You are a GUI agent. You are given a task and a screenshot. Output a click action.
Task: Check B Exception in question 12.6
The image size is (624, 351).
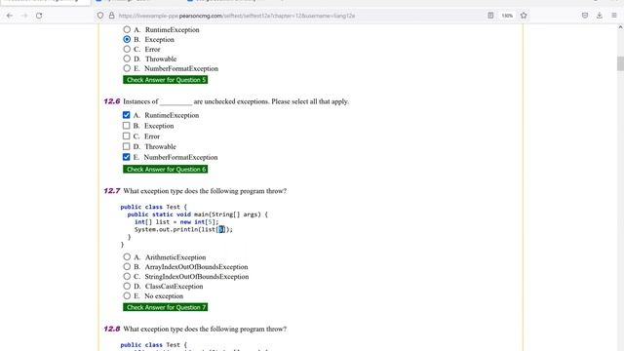point(126,126)
